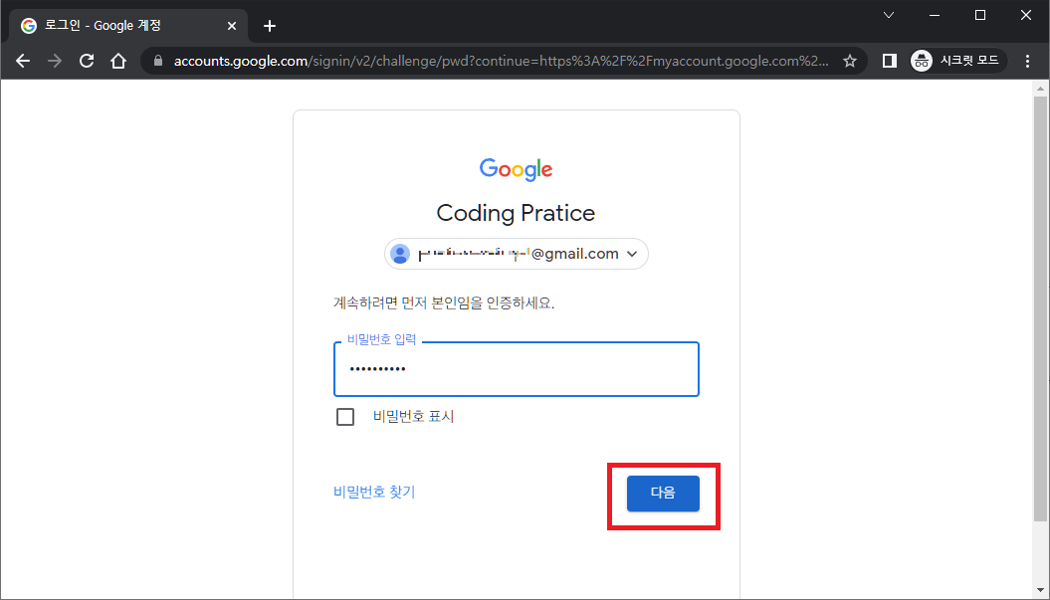The width and height of the screenshot is (1050, 600).
Task: Click the browser forward arrow
Action: point(55,61)
